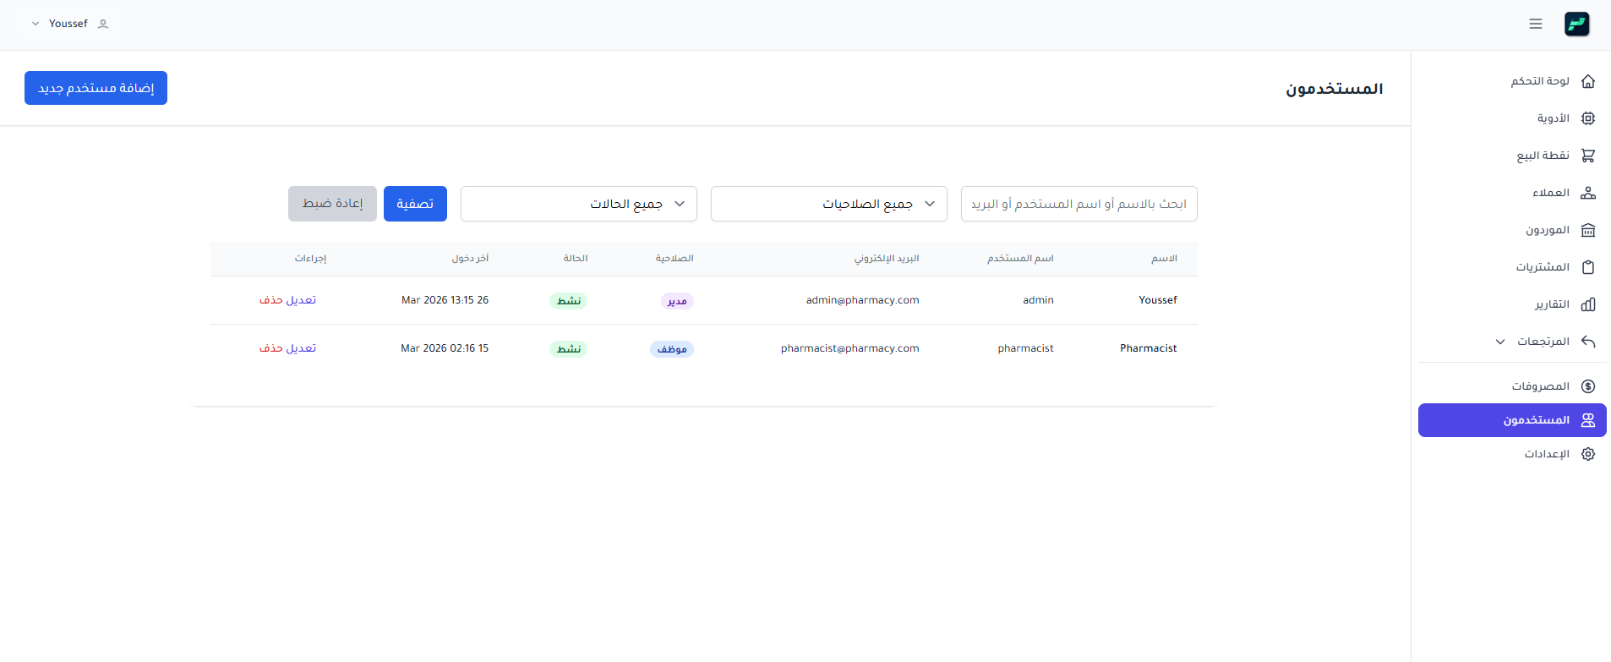Viewport: 1611px width, 662px height.
Task: Click the app logo in top corner
Action: pyautogui.click(x=1577, y=24)
